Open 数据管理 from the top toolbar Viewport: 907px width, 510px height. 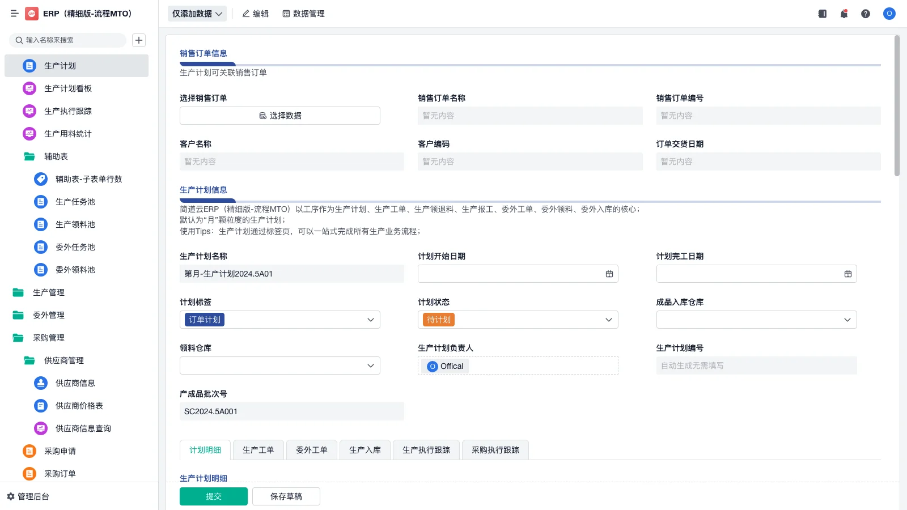pyautogui.click(x=303, y=14)
